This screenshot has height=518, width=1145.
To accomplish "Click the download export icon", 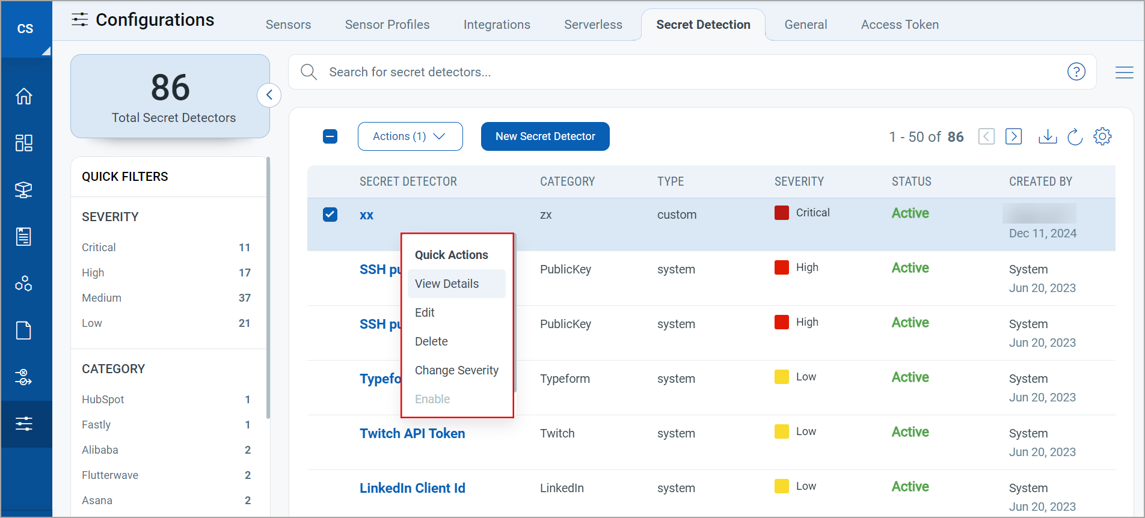I will point(1047,136).
